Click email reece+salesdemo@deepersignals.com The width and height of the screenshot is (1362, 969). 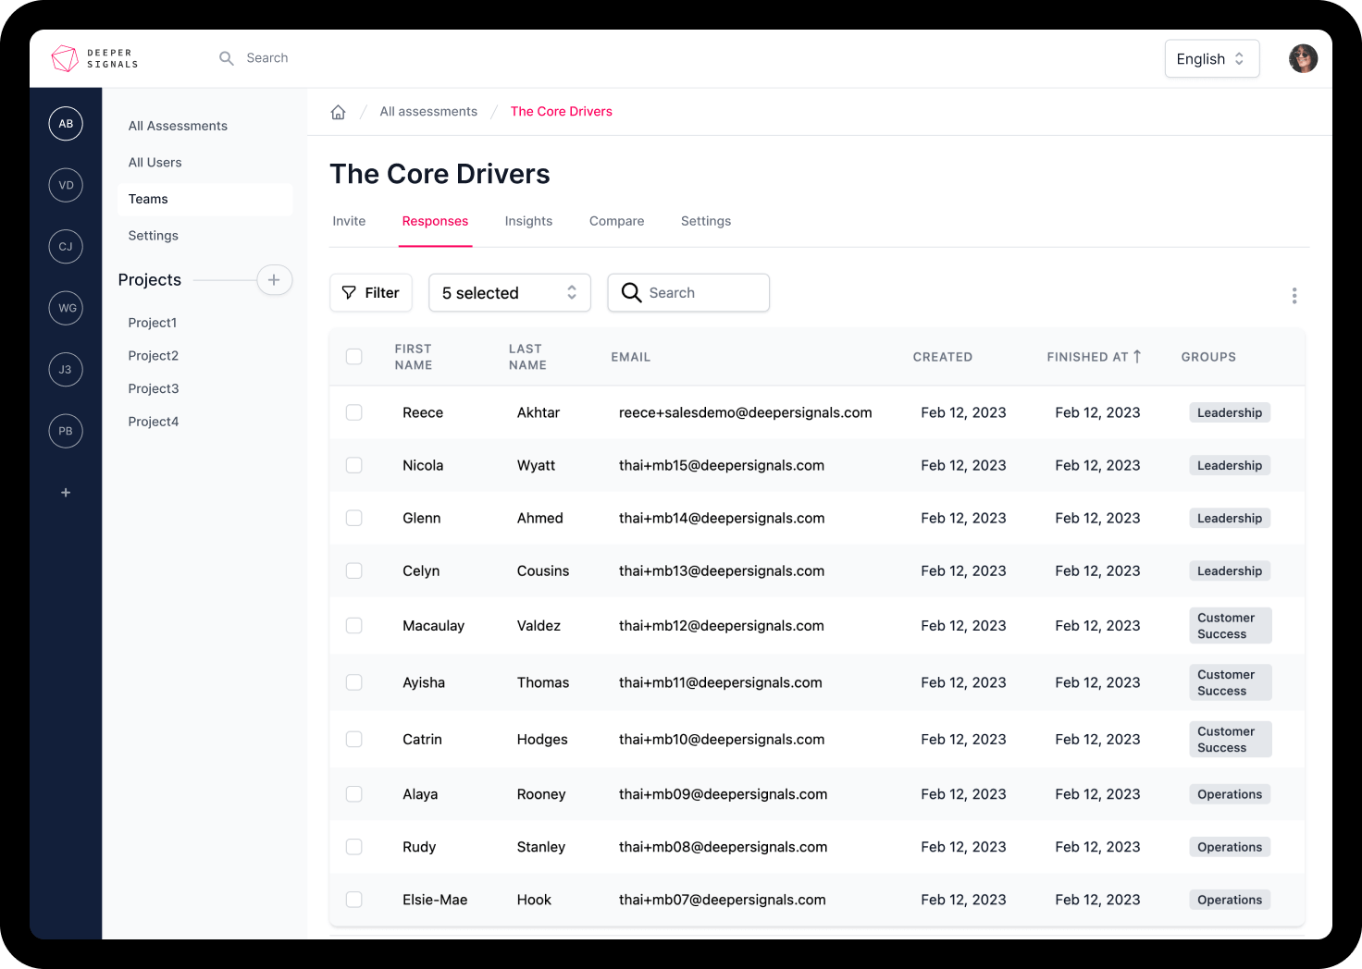click(x=746, y=412)
